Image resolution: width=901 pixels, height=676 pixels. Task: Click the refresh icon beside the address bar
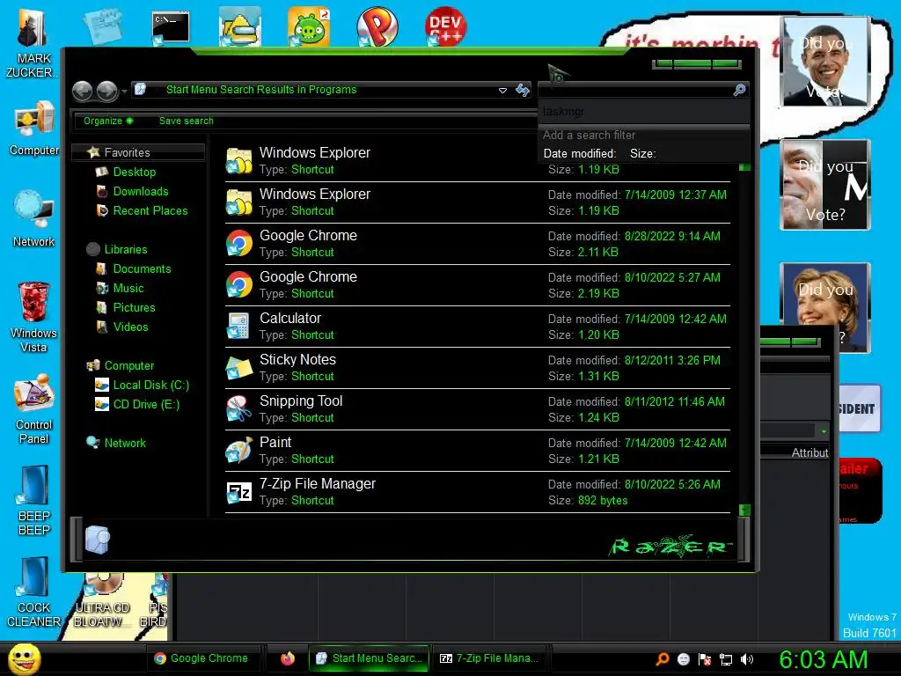523,90
